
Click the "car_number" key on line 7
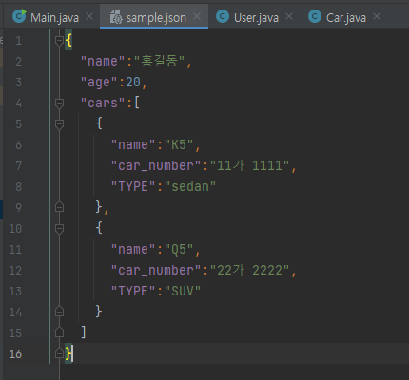(156, 166)
